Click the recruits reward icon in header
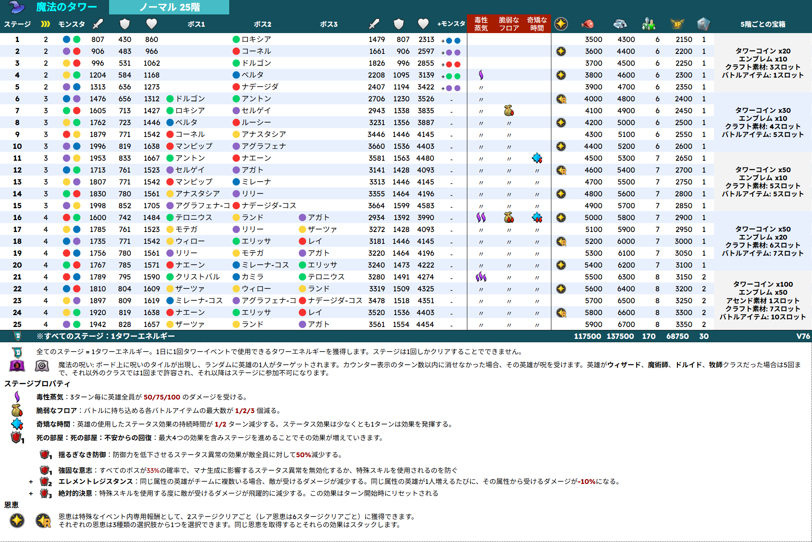 [649, 24]
